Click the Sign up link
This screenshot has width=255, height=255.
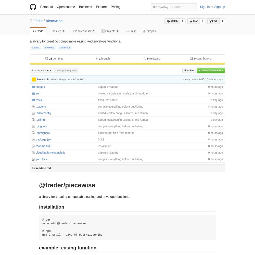(220, 7)
